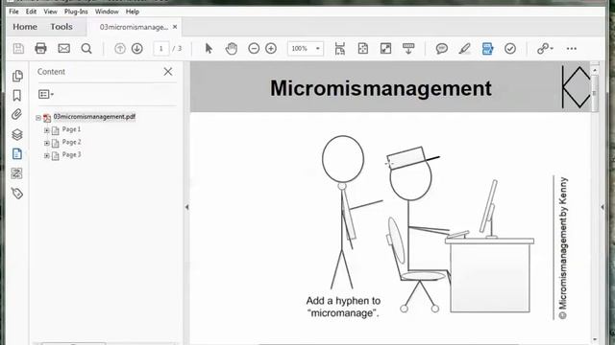Open the View menu
This screenshot has width=615, height=345.
pyautogui.click(x=50, y=11)
